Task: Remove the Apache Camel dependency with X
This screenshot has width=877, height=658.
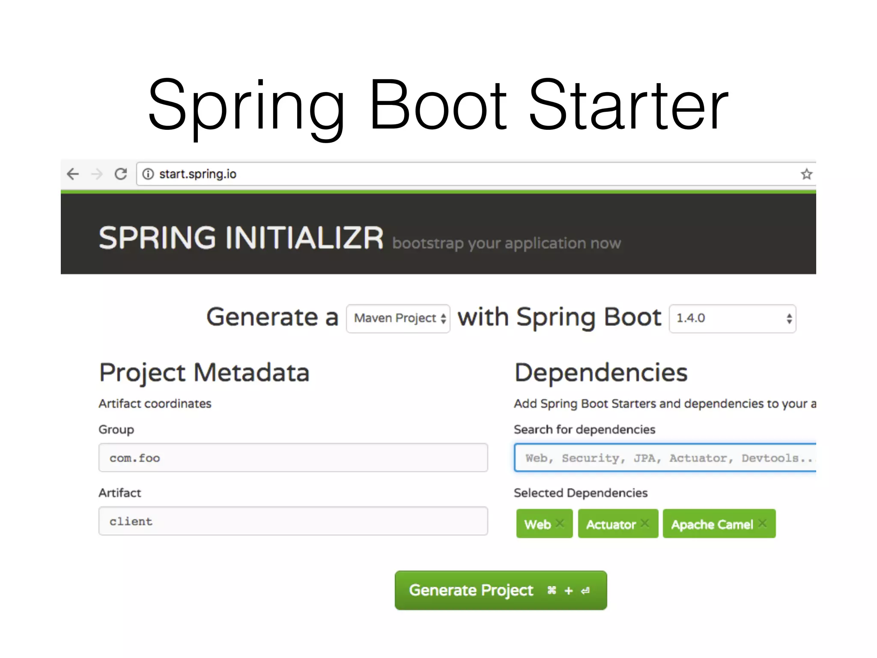Action: point(762,523)
